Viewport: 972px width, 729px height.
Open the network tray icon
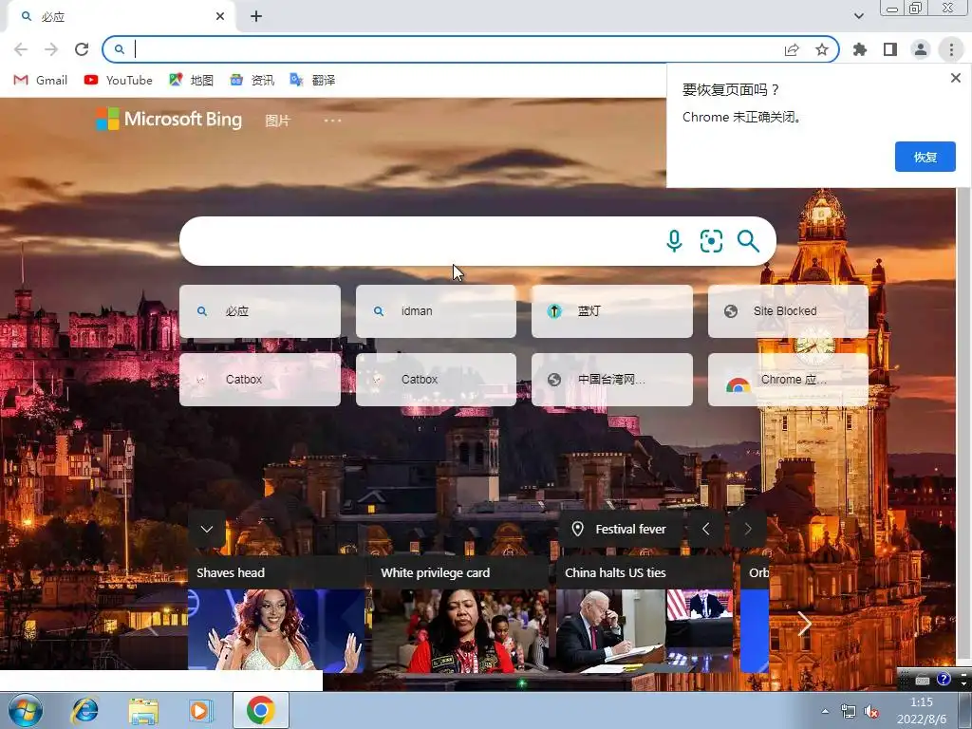(848, 712)
